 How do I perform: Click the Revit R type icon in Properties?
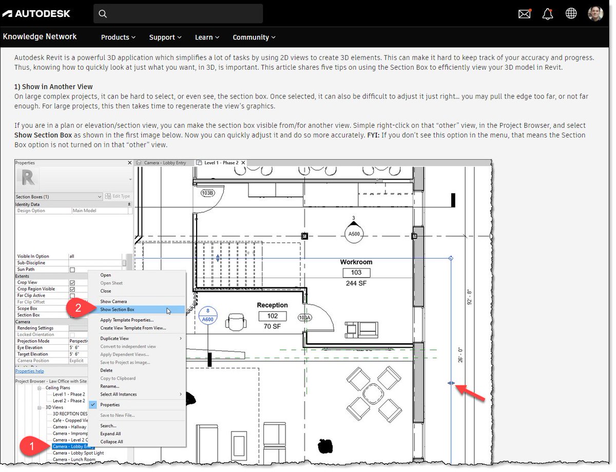pos(28,178)
